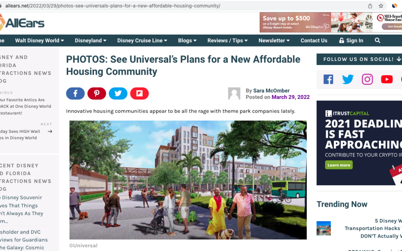Open the Disney Transportation Hacks trending article
The image size is (402, 251).
(x=373, y=228)
